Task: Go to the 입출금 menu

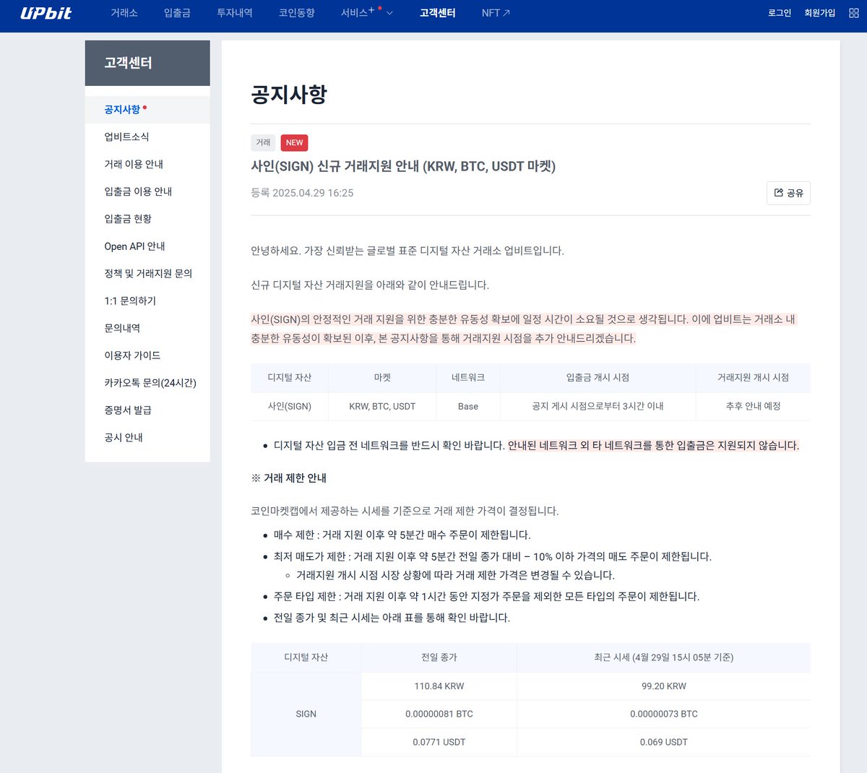Action: 177,13
